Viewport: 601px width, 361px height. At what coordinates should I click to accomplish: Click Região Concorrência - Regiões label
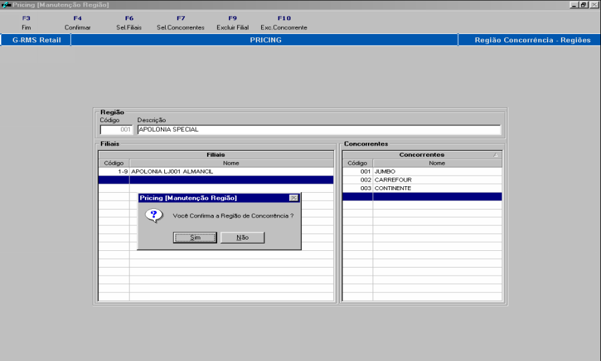click(532, 40)
